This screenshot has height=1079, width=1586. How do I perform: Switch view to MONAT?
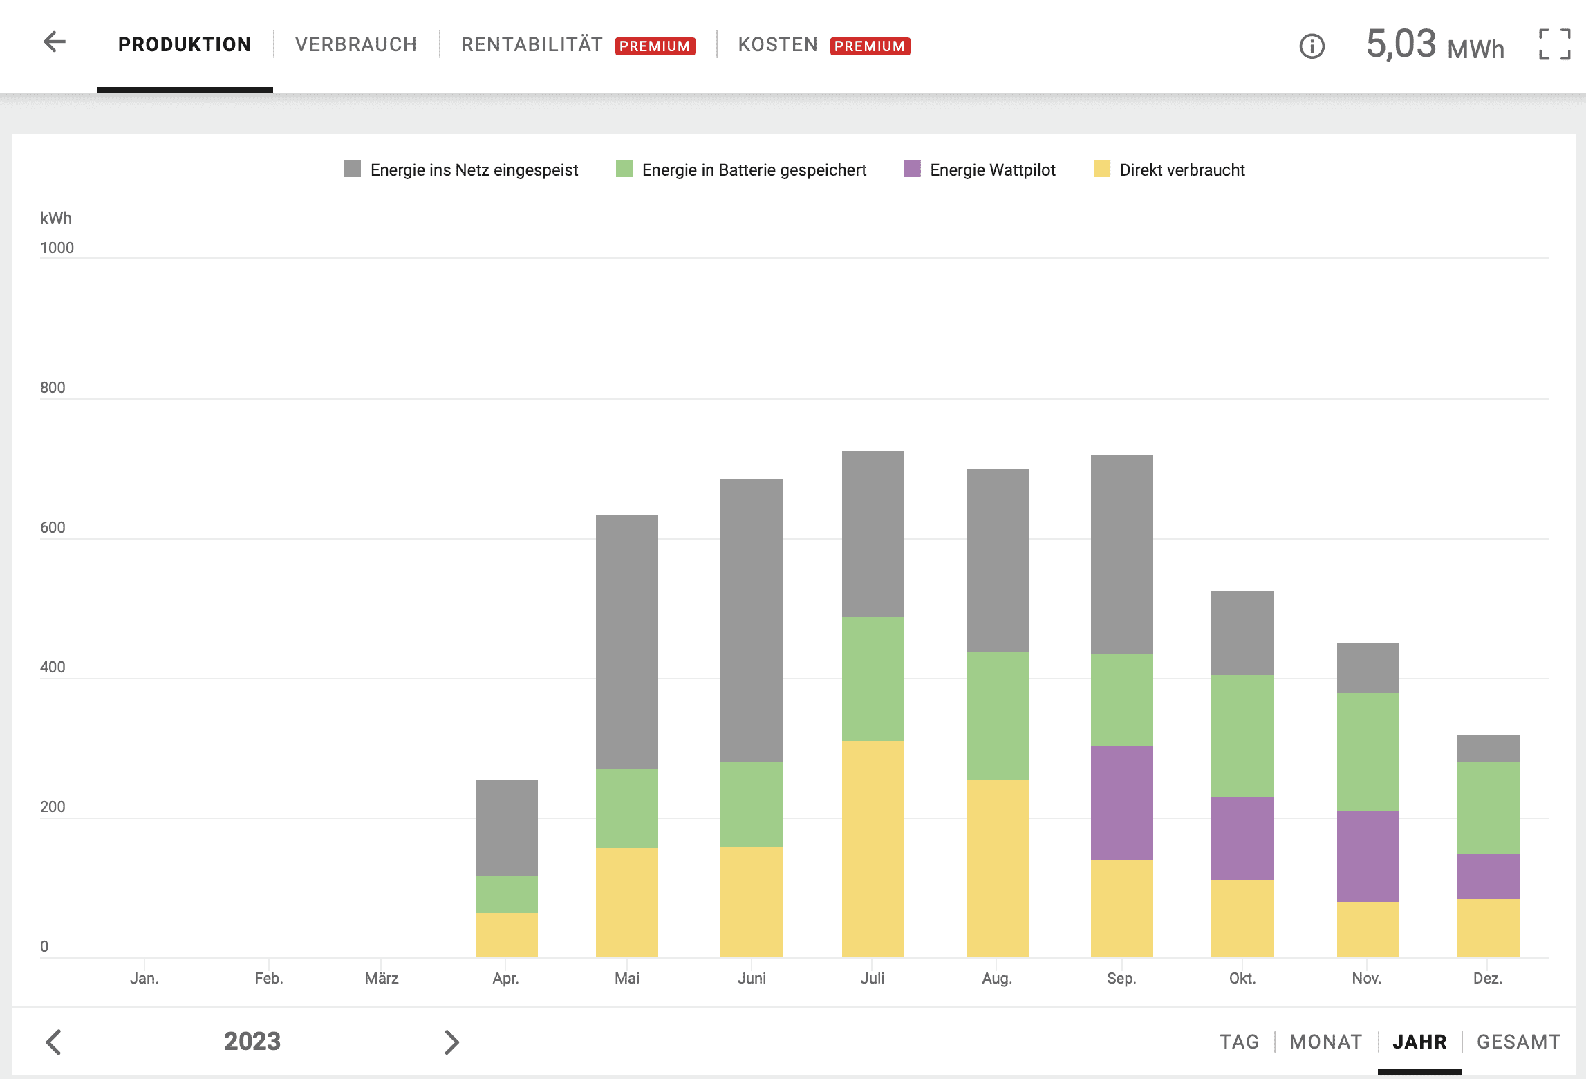[1325, 1042]
